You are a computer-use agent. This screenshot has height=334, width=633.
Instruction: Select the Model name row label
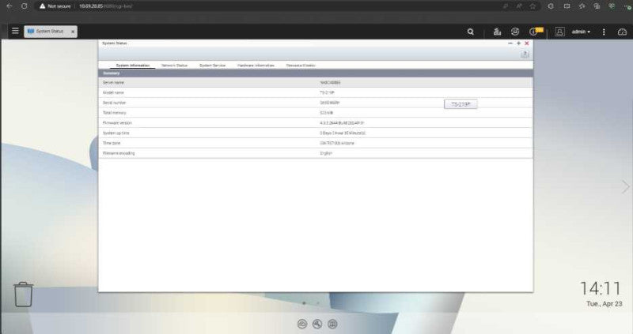(113, 92)
